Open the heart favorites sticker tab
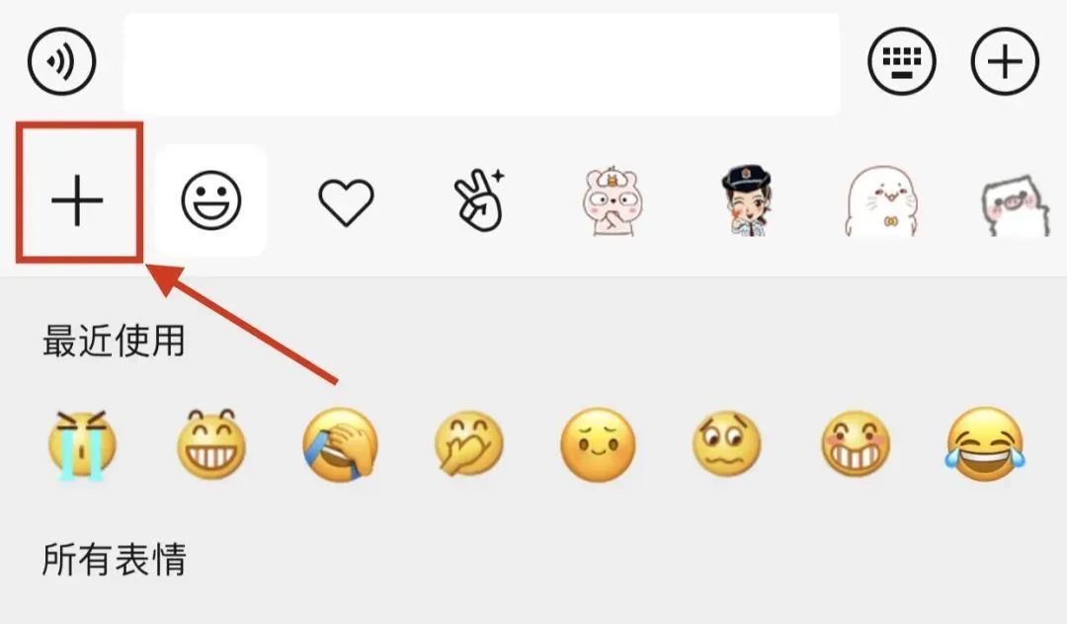 pyautogui.click(x=347, y=201)
